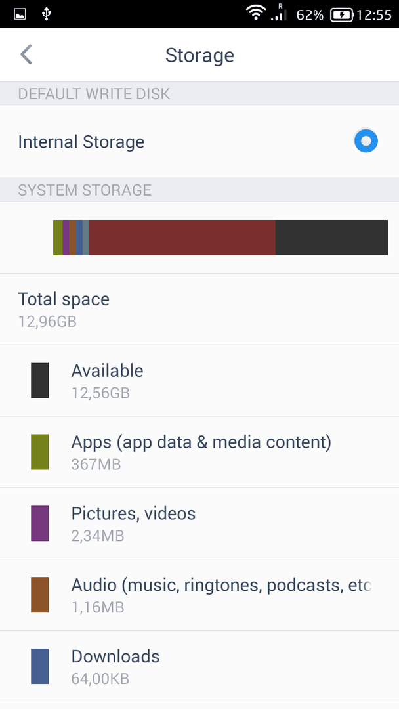Open Pictures, videos storage details

point(199,524)
